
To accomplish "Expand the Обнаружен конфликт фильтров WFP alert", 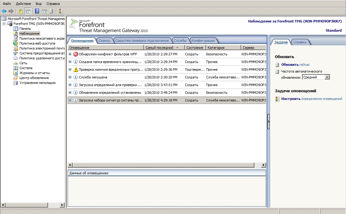I will 70,54.
